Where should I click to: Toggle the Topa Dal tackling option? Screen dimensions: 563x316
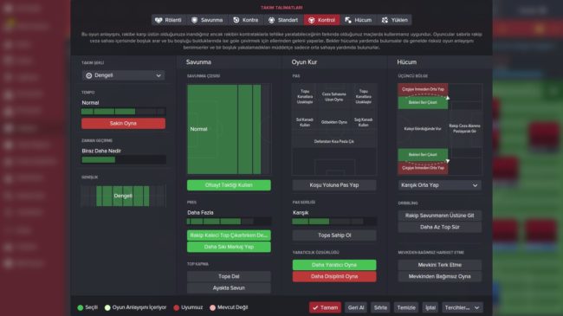tap(229, 276)
